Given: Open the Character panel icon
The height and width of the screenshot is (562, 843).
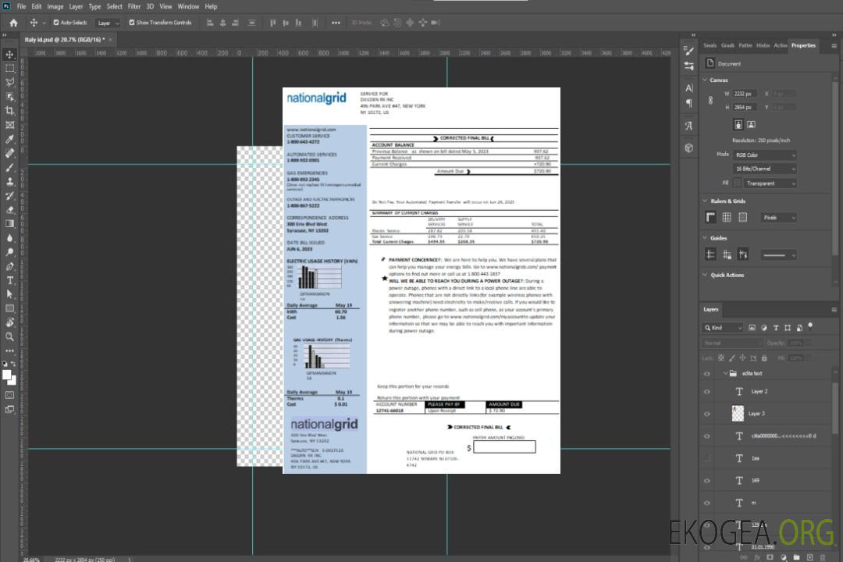Looking at the screenshot, I should (x=688, y=88).
